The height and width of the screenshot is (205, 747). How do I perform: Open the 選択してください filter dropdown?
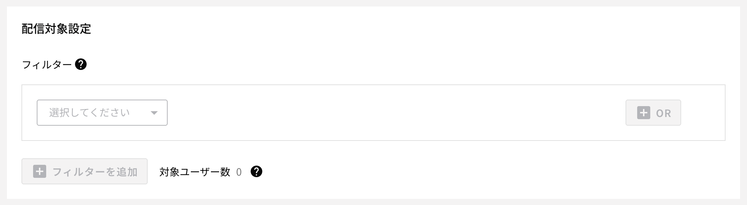tap(102, 113)
